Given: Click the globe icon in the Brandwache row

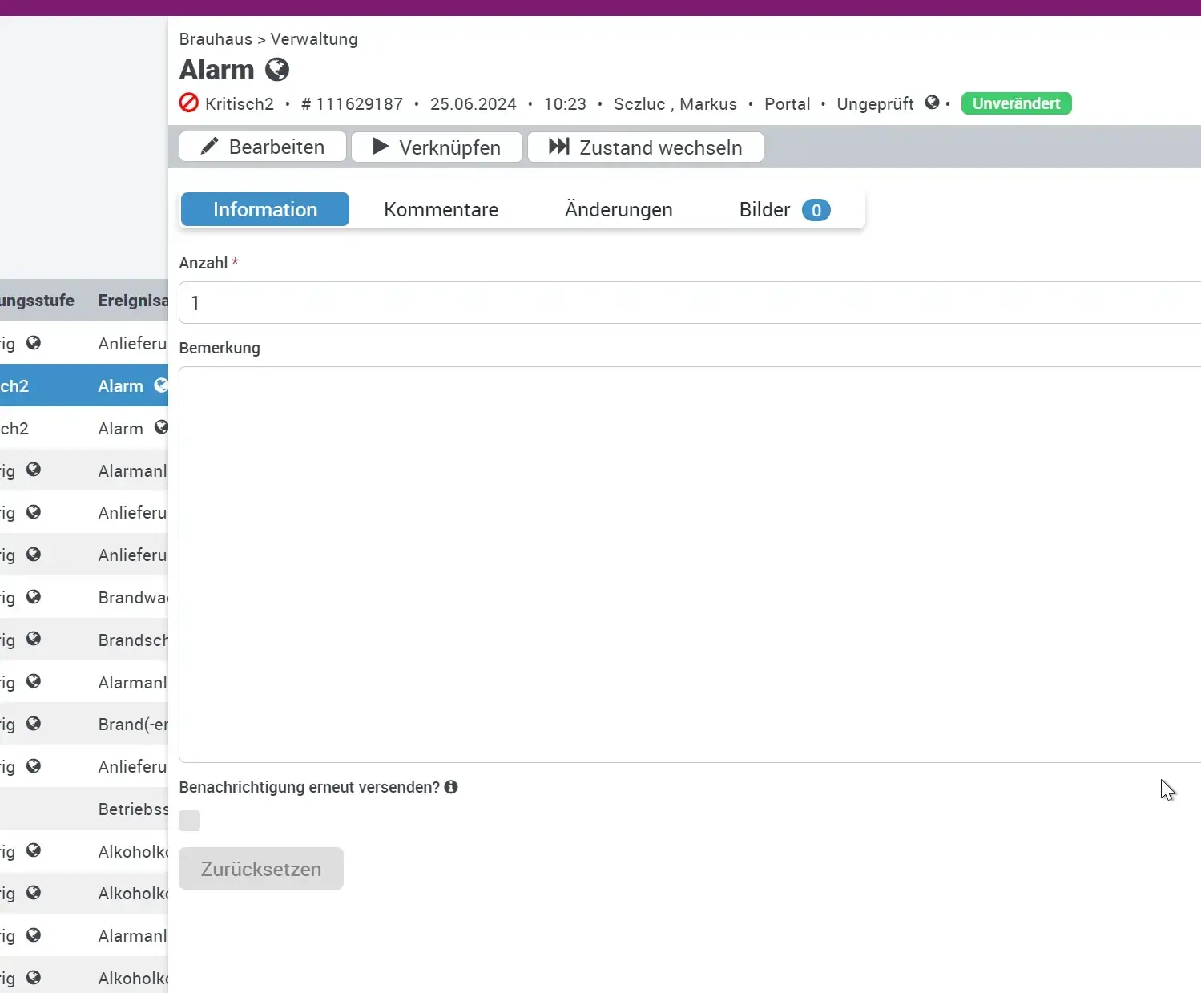Looking at the screenshot, I should (34, 597).
